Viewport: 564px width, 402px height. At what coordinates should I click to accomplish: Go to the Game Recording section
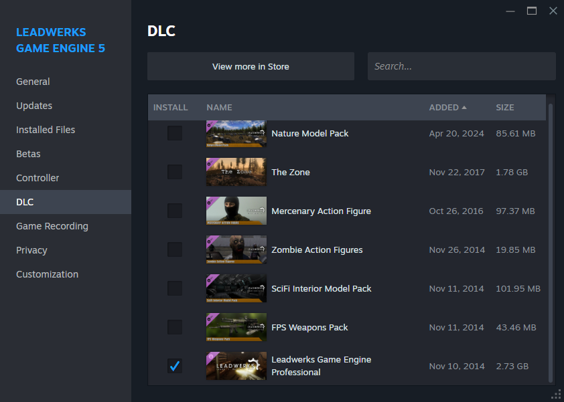pyautogui.click(x=52, y=226)
